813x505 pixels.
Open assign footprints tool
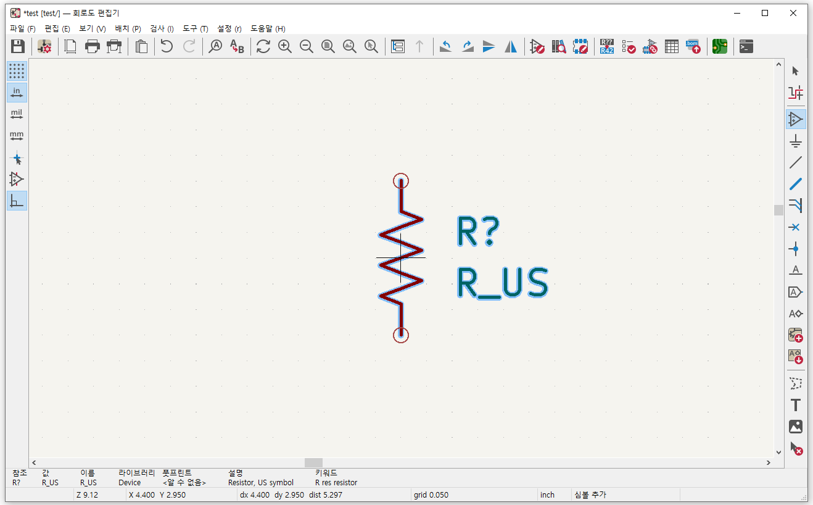[650, 46]
